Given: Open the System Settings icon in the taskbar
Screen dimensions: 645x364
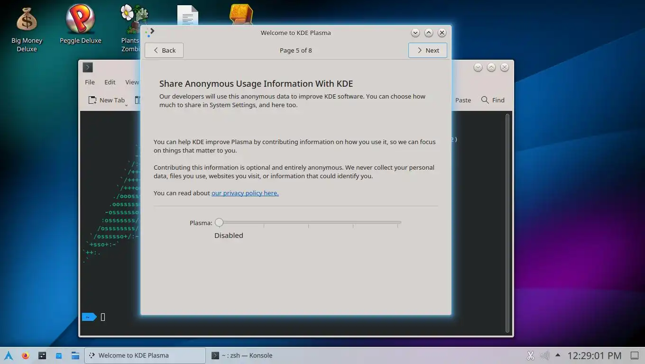Looking at the screenshot, I should 42,355.
